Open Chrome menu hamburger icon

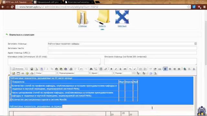[x=204, y=7]
